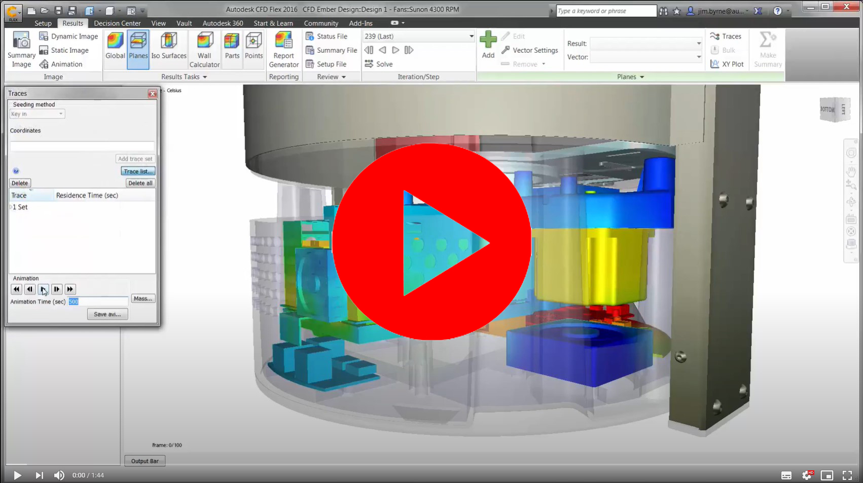This screenshot has width=863, height=483.
Task: Click the Animation Time input field
Action: pyautogui.click(x=98, y=302)
